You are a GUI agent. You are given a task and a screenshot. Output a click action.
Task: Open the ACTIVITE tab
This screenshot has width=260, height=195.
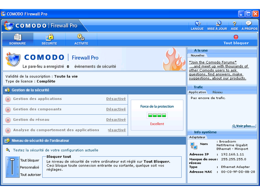[x=81, y=39]
